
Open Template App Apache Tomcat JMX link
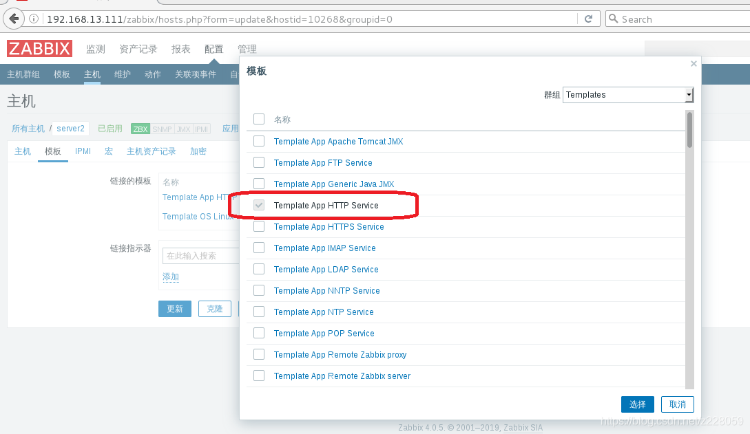pyautogui.click(x=338, y=141)
